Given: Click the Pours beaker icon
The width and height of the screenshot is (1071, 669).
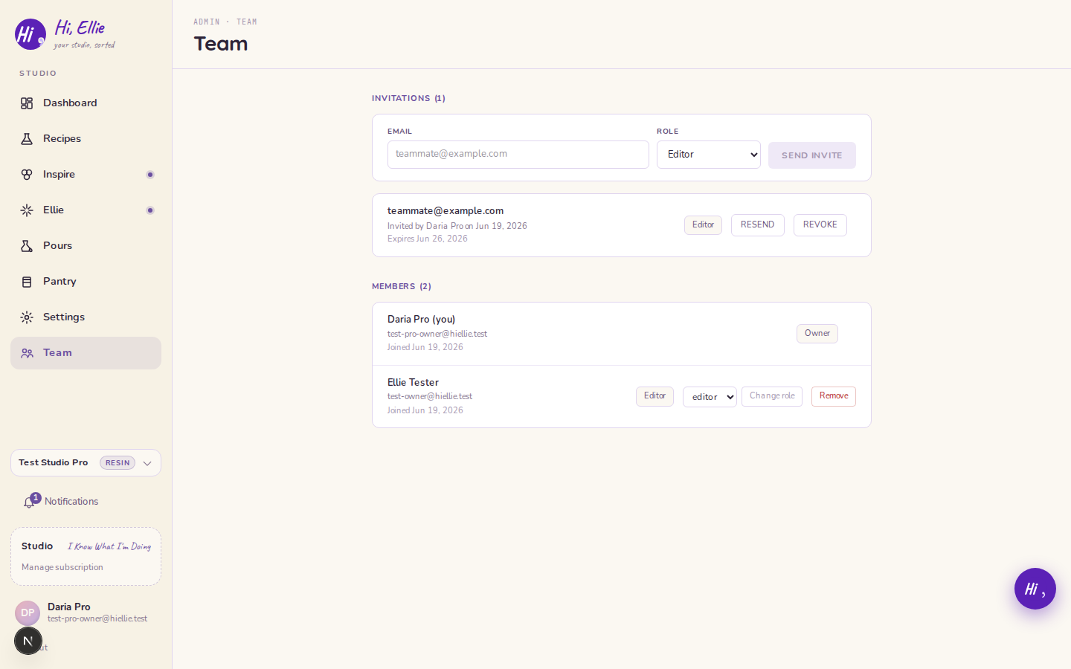Looking at the screenshot, I should (27, 246).
